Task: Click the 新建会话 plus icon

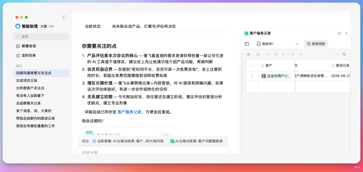Action: (18, 46)
